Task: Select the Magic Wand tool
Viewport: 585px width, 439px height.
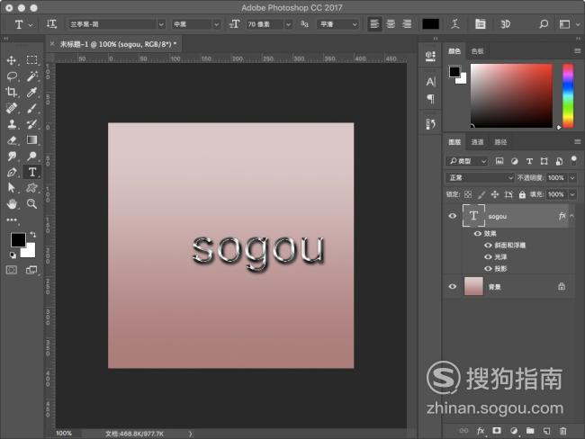Action: tap(32, 76)
